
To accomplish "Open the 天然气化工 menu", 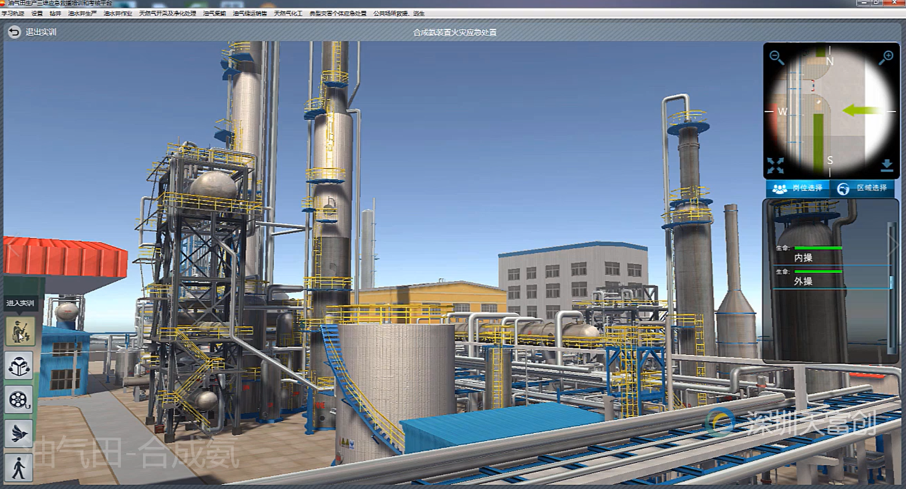I will tap(288, 13).
